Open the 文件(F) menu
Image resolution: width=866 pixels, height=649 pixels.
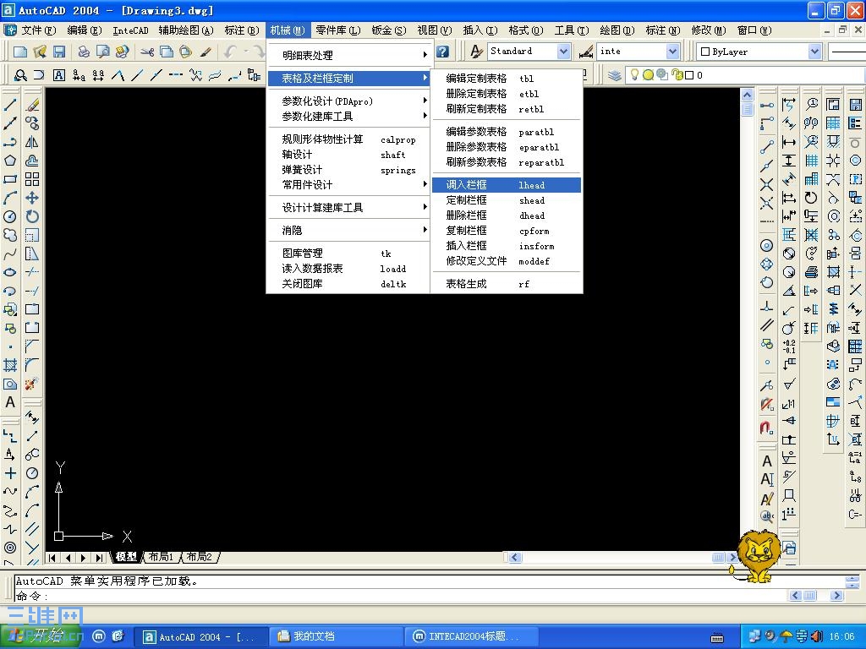[39, 30]
